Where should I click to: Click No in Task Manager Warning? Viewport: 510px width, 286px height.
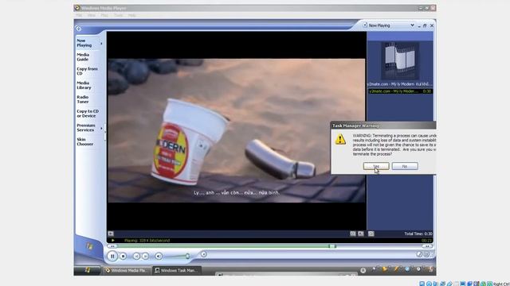[x=405, y=166]
